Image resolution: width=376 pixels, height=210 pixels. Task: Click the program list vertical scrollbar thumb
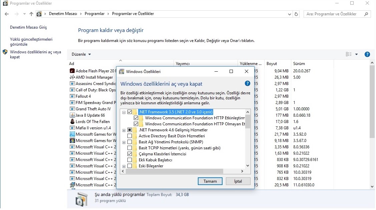(372, 102)
